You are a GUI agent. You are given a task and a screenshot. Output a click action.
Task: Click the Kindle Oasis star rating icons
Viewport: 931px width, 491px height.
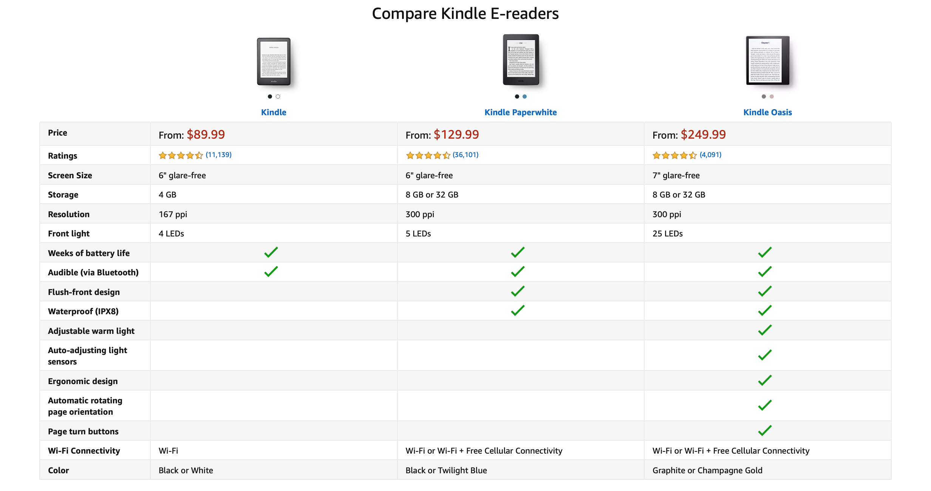(x=674, y=155)
